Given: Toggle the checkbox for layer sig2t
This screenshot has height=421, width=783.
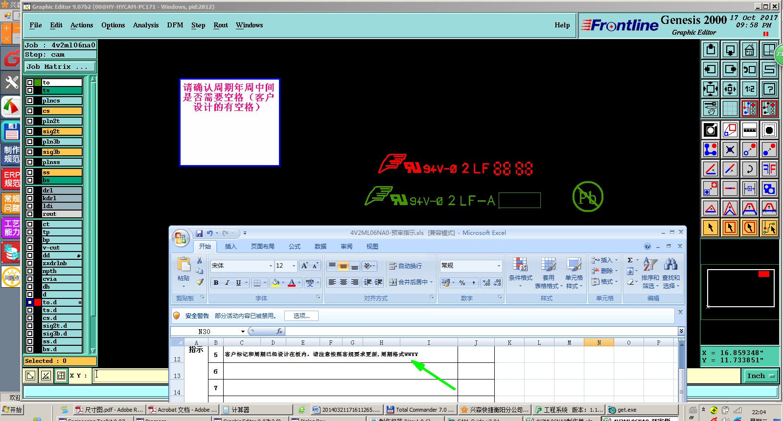Looking at the screenshot, I should [30, 131].
